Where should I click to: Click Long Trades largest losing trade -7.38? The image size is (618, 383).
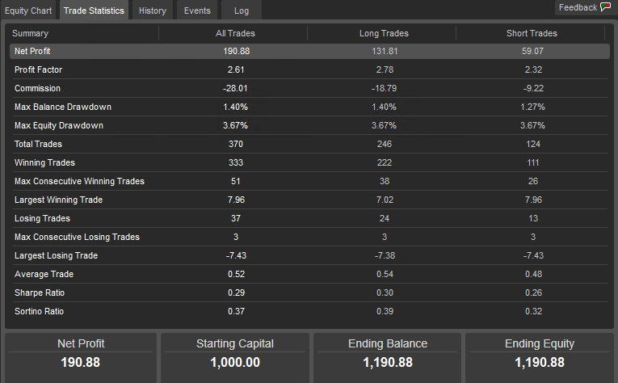point(385,255)
